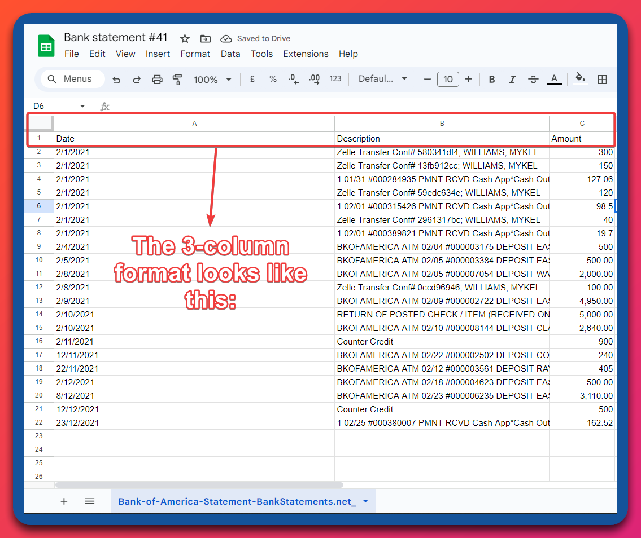Format selection as percent
The image size is (641, 538).
point(273,79)
